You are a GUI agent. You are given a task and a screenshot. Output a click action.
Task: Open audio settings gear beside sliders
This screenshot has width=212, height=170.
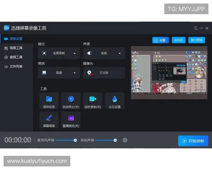tap(125, 140)
